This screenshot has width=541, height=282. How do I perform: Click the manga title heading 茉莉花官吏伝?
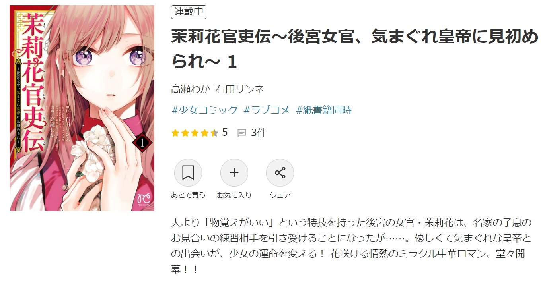(x=354, y=49)
